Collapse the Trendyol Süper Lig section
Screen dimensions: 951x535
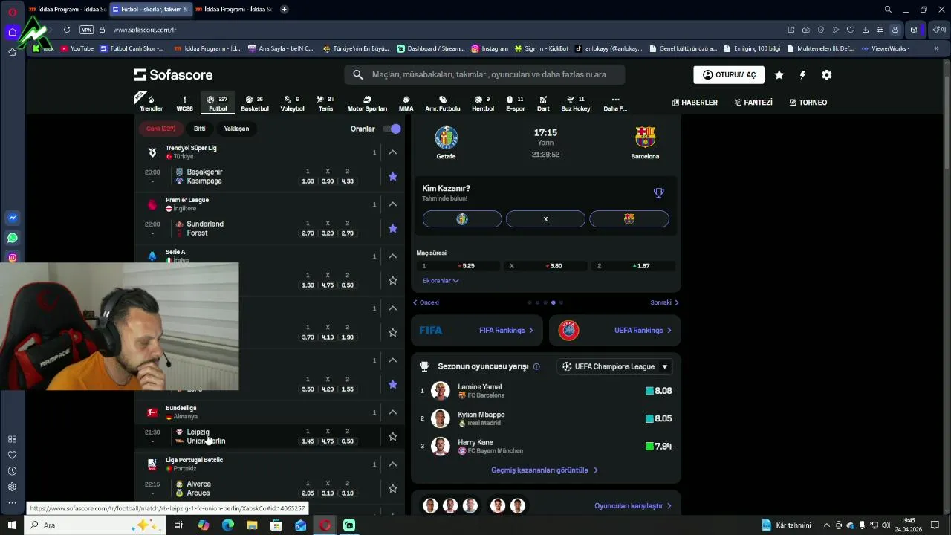coord(393,152)
